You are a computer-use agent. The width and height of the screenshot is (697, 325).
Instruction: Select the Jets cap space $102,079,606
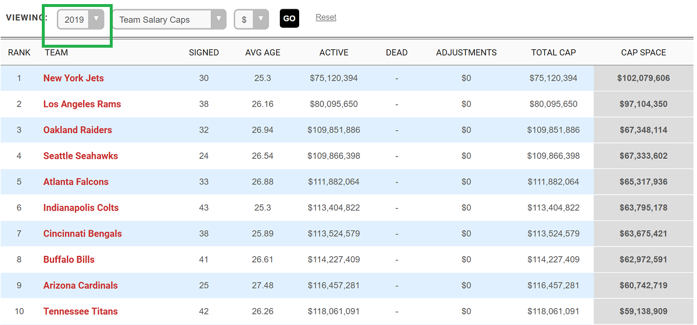coord(644,78)
